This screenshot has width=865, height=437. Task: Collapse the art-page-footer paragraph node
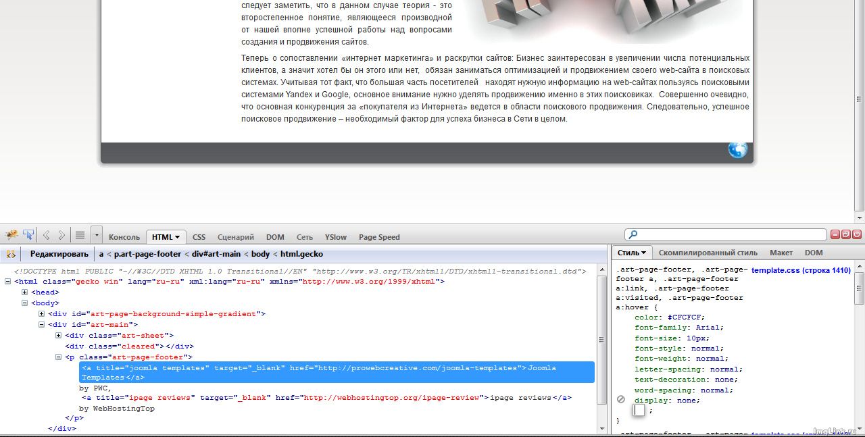59,357
